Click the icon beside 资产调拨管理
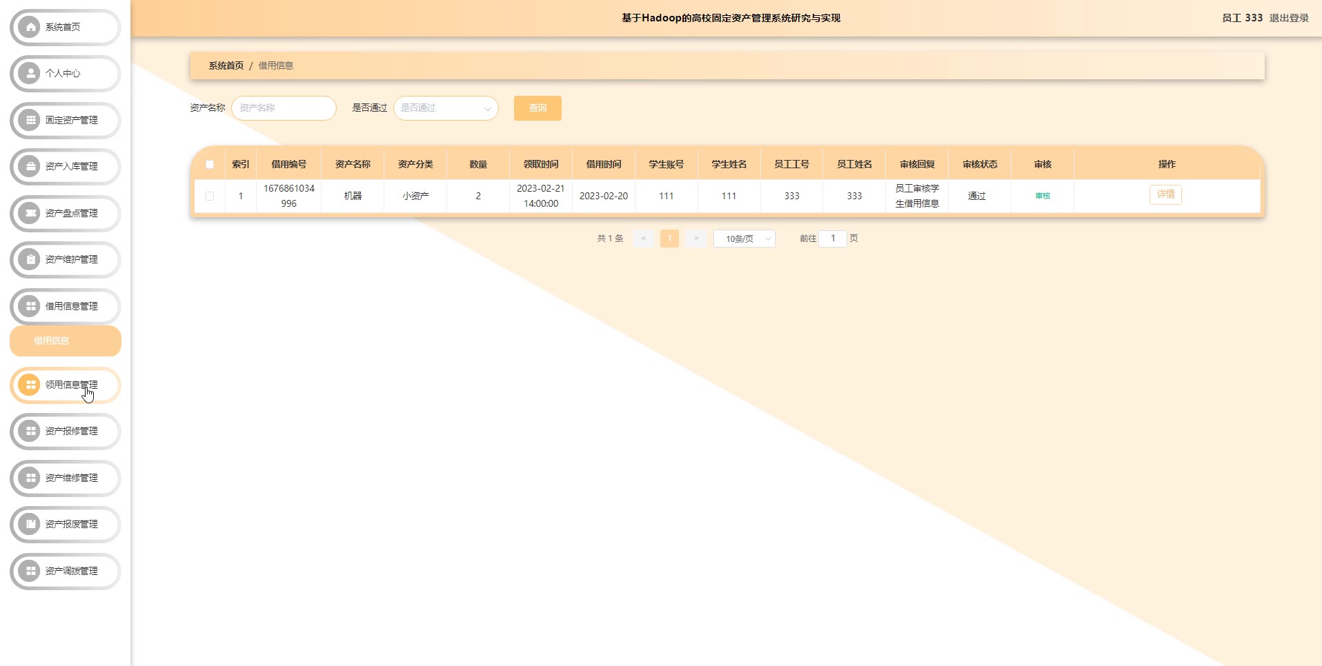 pyautogui.click(x=30, y=571)
